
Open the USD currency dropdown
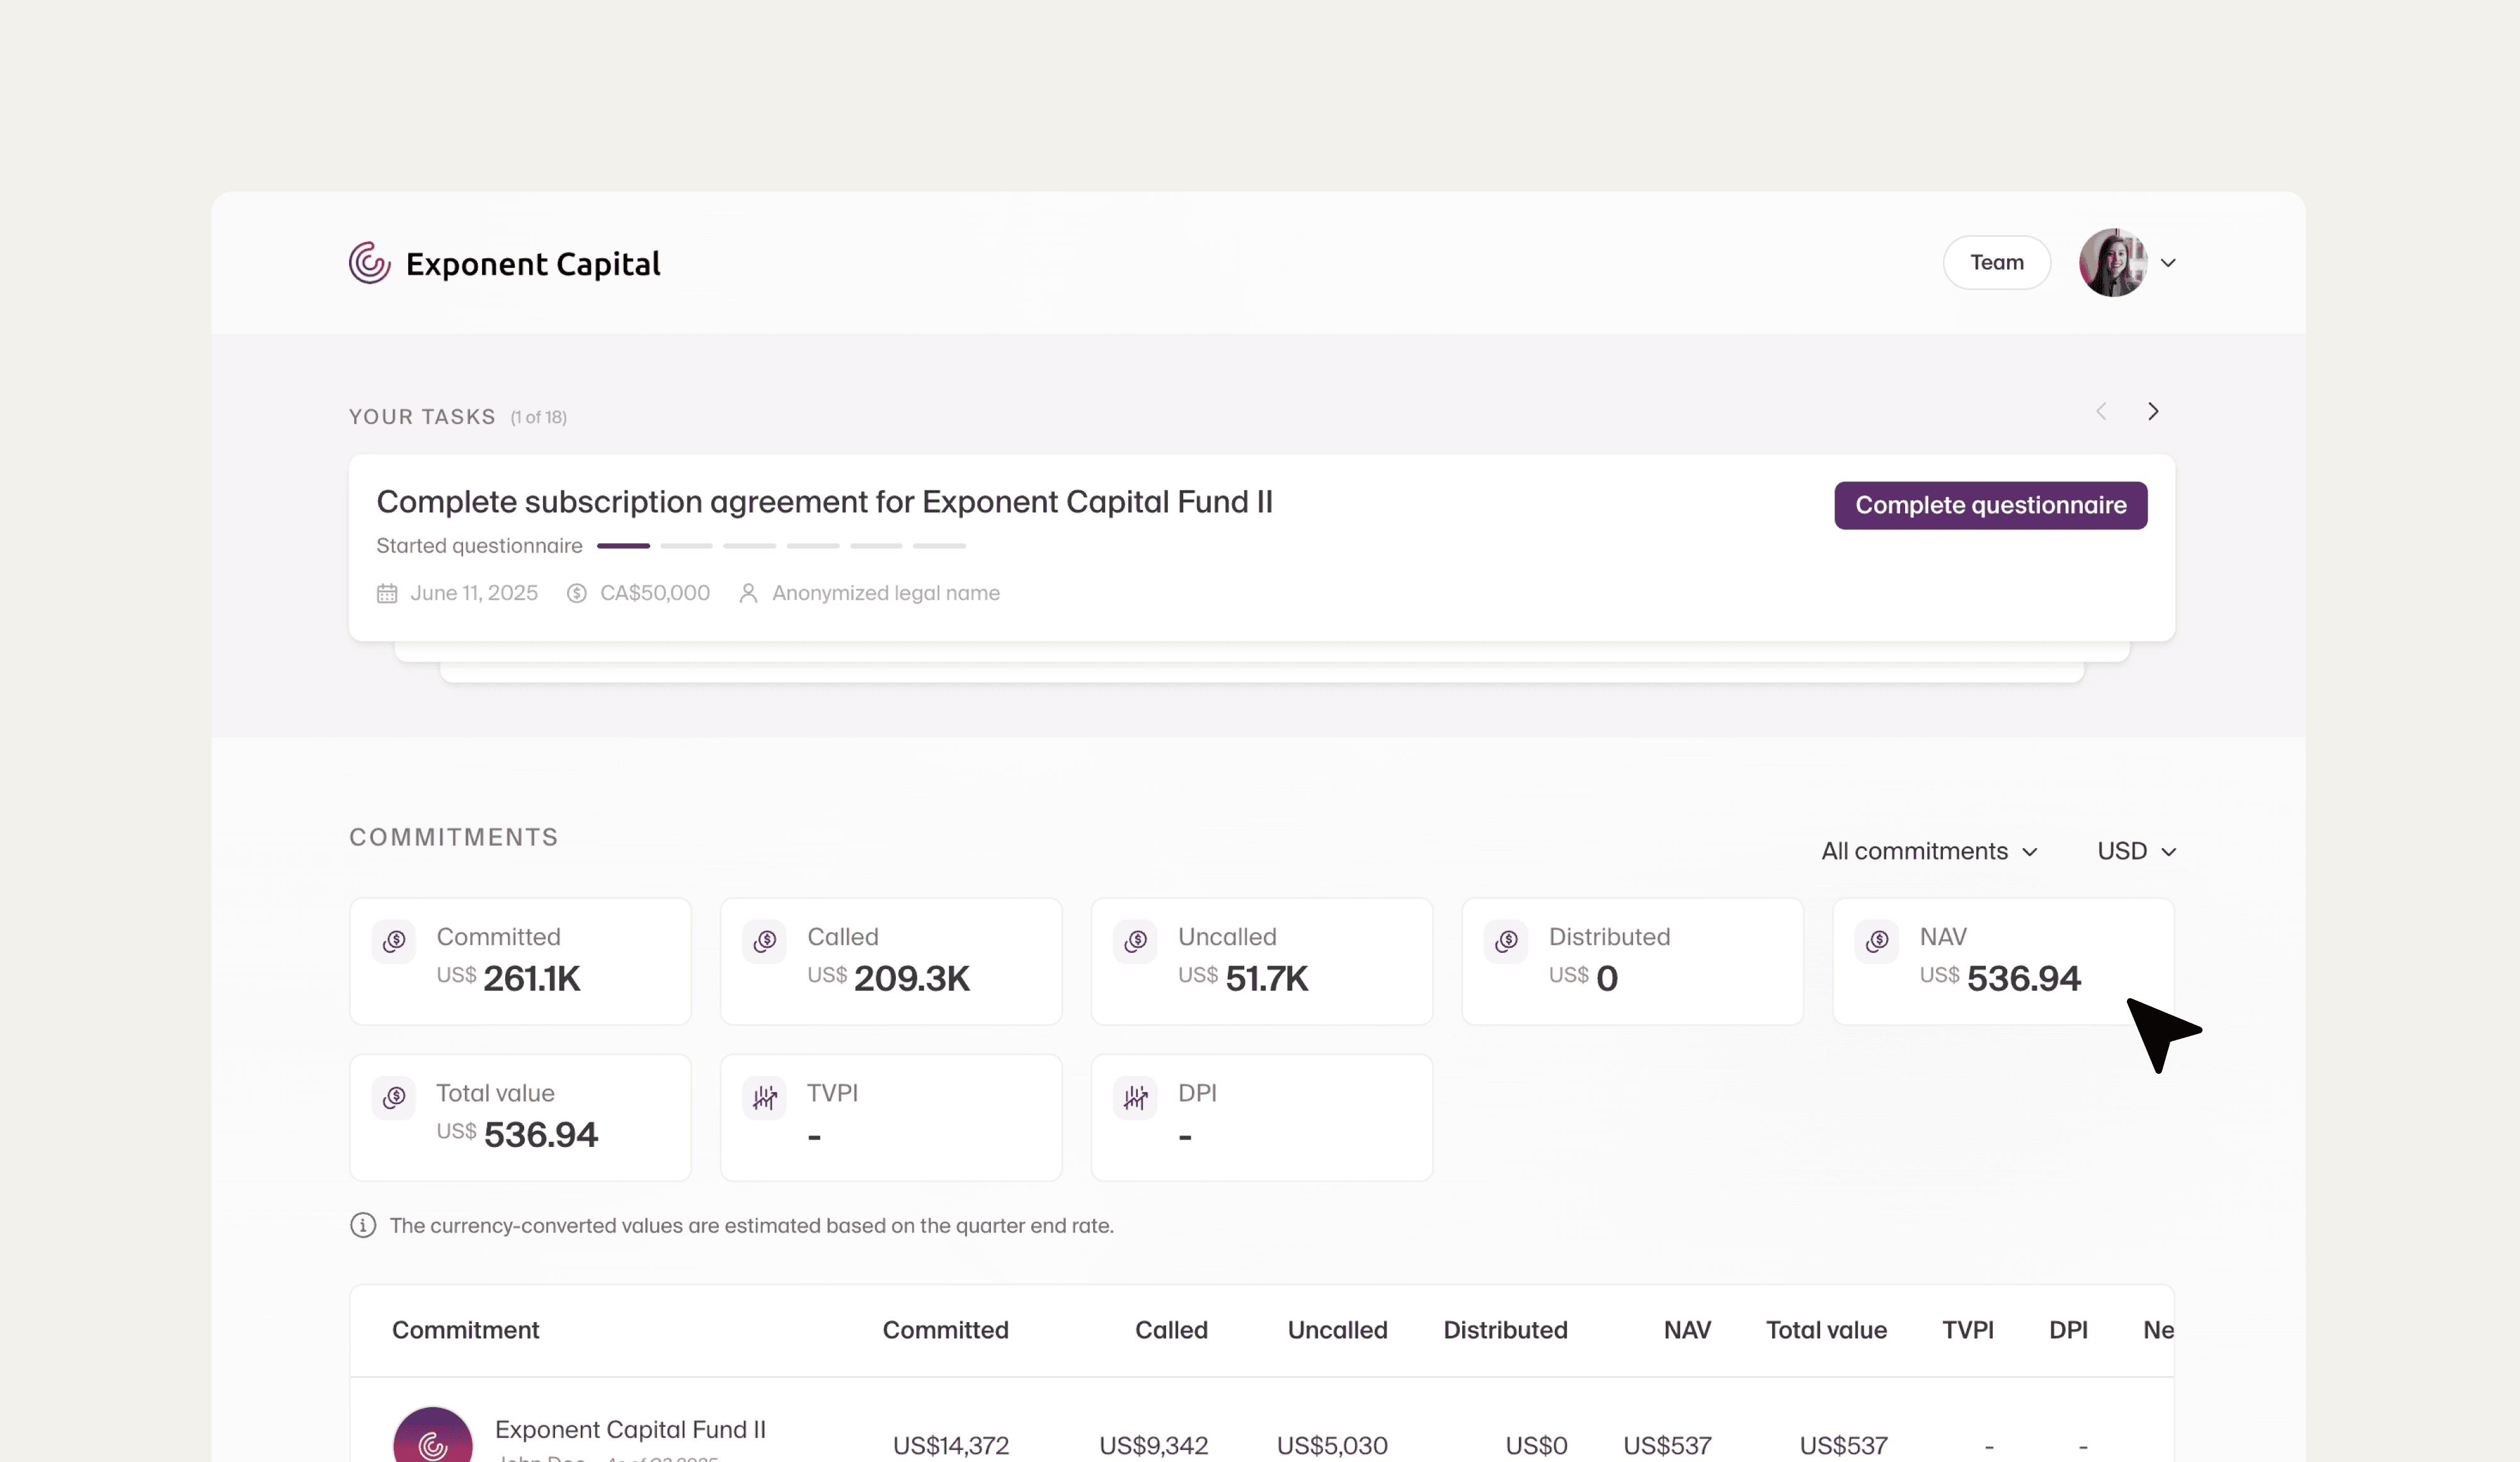(2136, 851)
